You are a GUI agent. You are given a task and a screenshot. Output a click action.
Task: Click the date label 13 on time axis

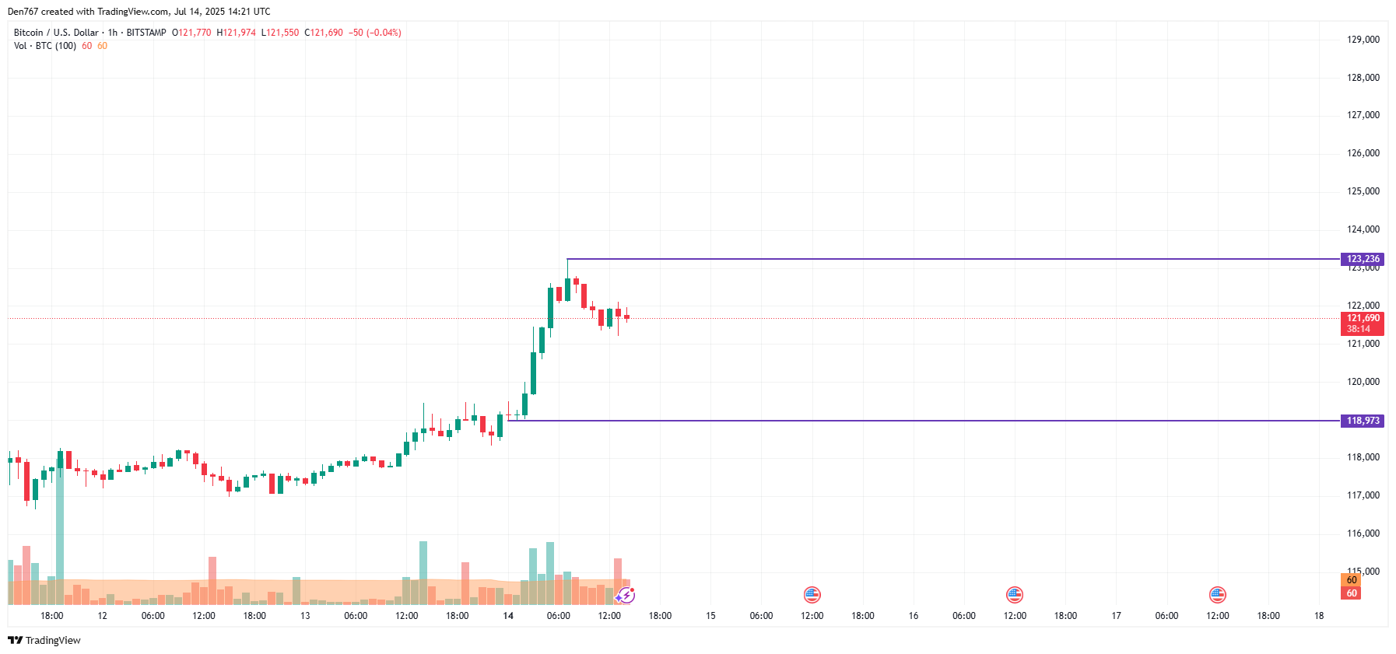305,616
